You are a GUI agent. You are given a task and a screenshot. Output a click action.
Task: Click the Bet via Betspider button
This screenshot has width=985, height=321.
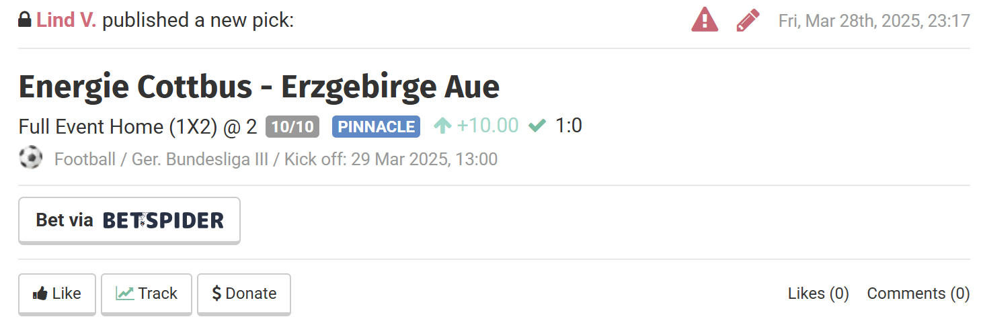coord(129,220)
